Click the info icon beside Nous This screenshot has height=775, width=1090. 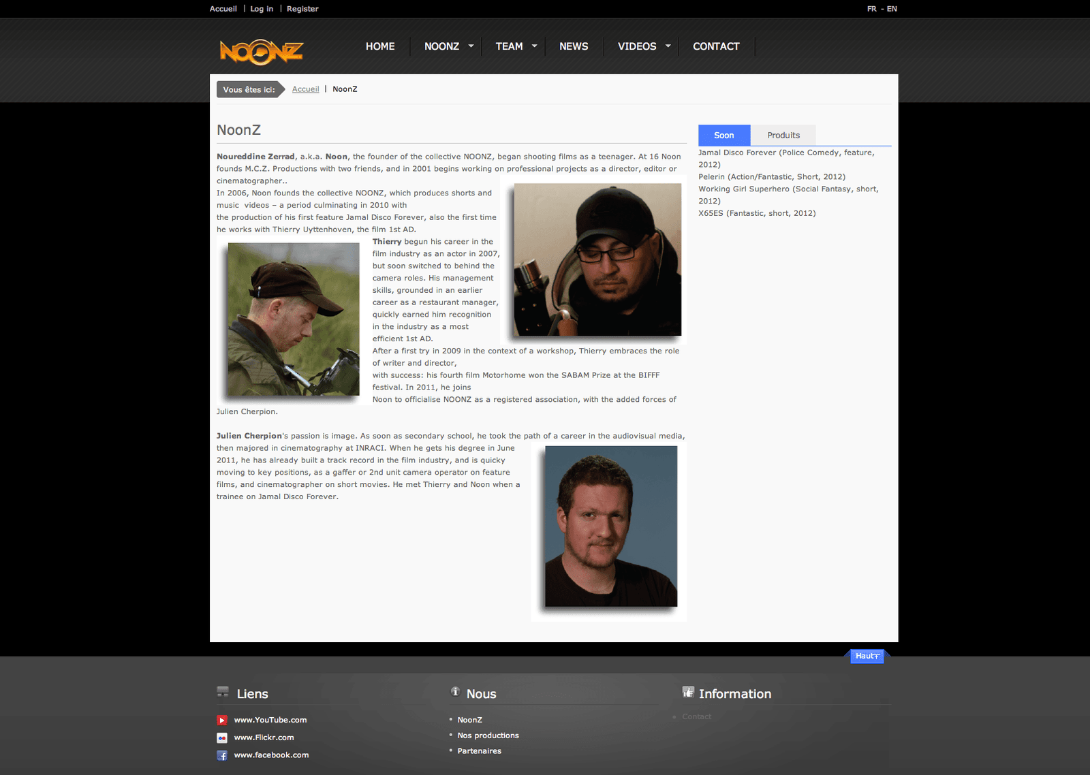coord(455,692)
